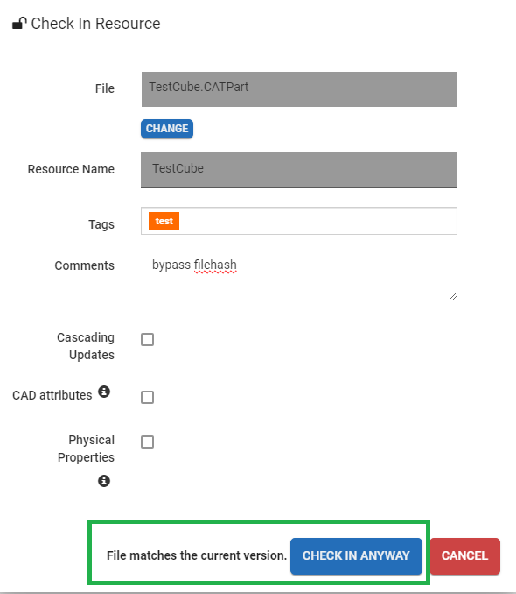516x594 pixels.
Task: Click the File matches current version message
Action: 196,555
